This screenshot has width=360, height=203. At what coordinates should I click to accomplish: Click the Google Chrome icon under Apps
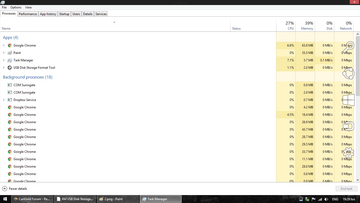coord(10,45)
